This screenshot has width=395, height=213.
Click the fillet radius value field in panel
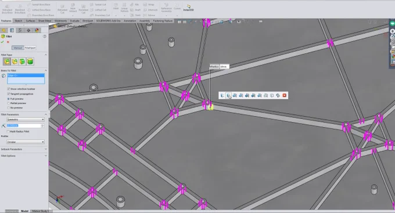click(24, 125)
